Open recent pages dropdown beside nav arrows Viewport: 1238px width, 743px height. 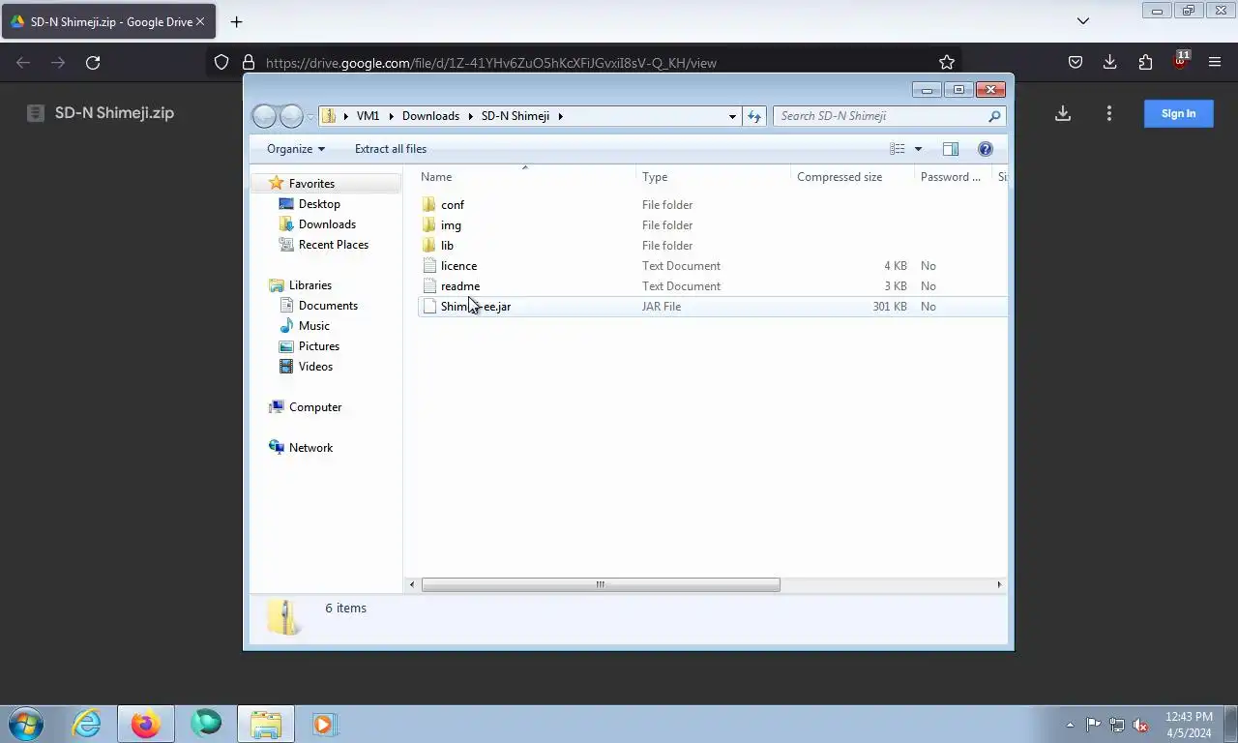pyautogui.click(x=310, y=116)
